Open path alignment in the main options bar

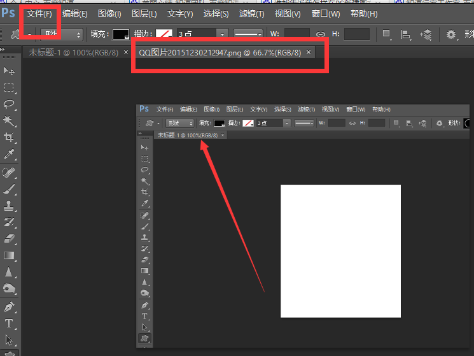[405, 34]
